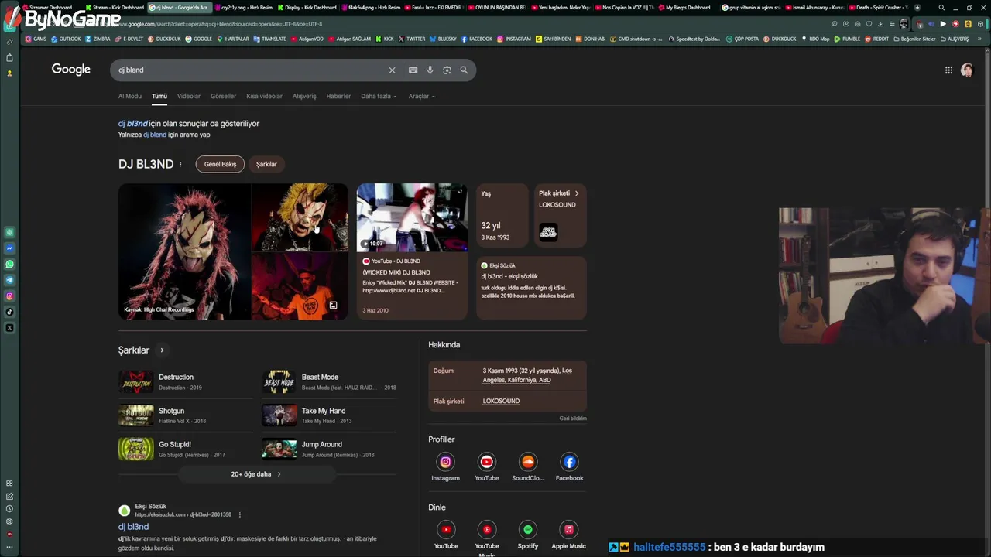The image size is (991, 557).
Task: Switch to the Görseller tab
Action: 223,97
